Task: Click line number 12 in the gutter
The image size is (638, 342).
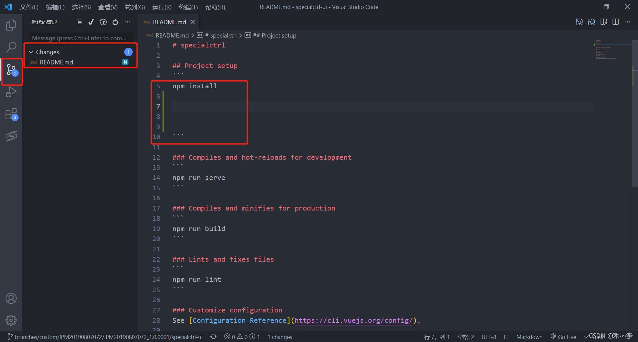Action: tap(156, 157)
